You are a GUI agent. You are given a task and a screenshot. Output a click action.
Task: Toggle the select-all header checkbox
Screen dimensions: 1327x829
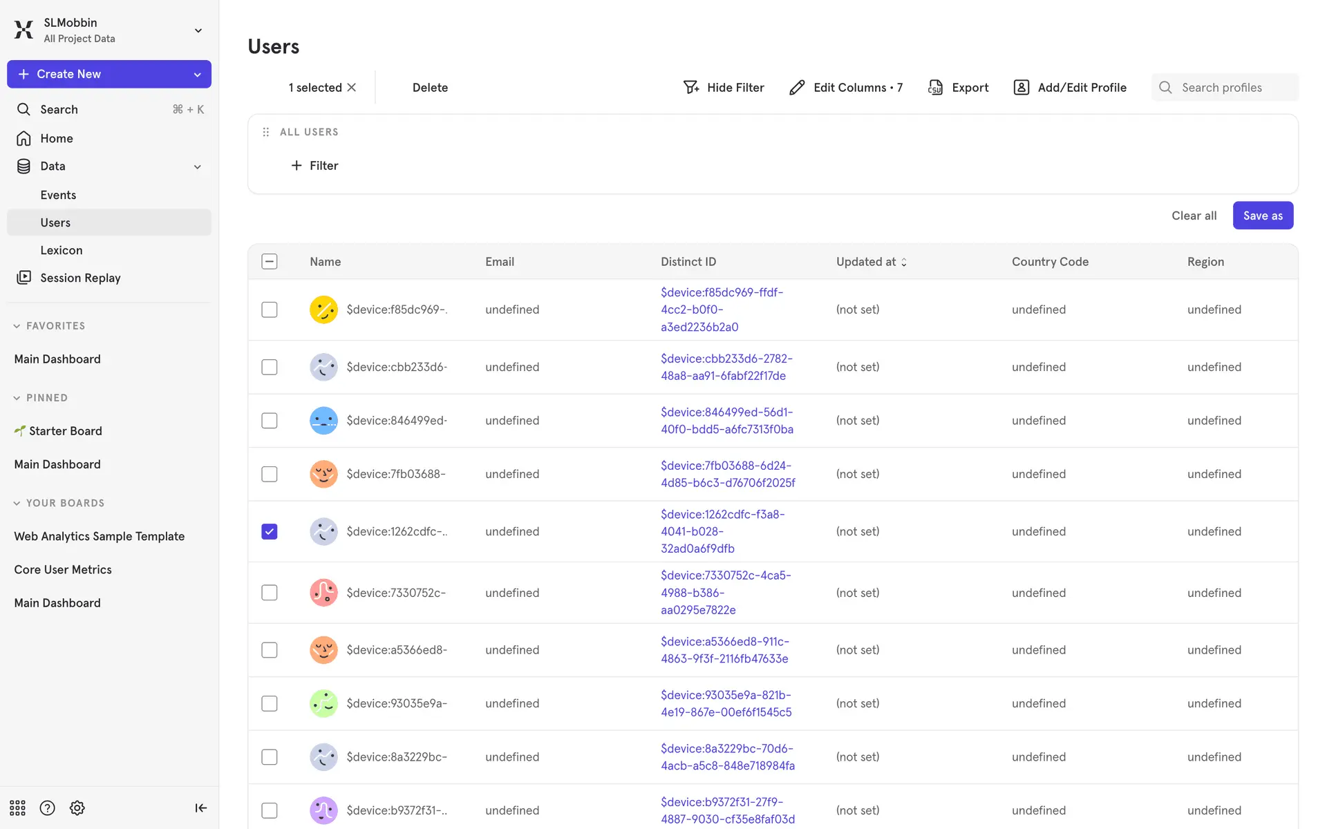point(270,261)
